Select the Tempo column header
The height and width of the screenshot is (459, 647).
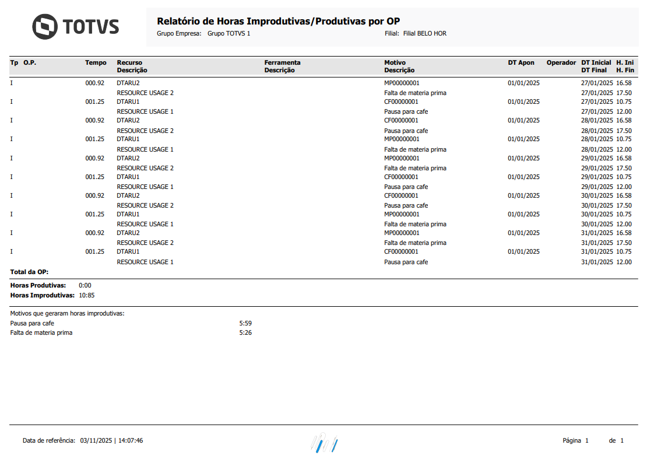(96, 62)
